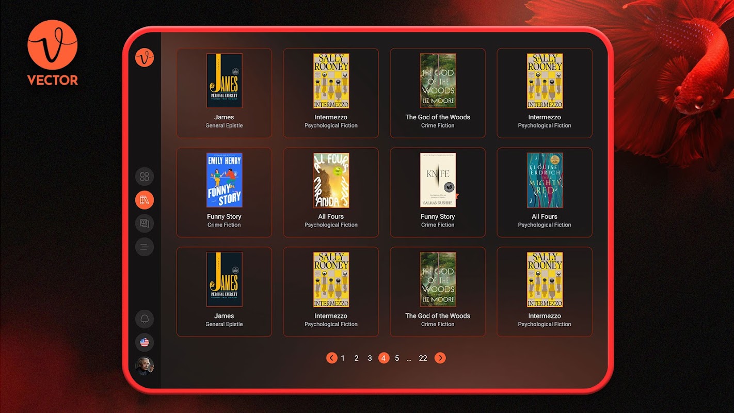Go to the next page with the right arrow
734x413 pixels.
[440, 358]
